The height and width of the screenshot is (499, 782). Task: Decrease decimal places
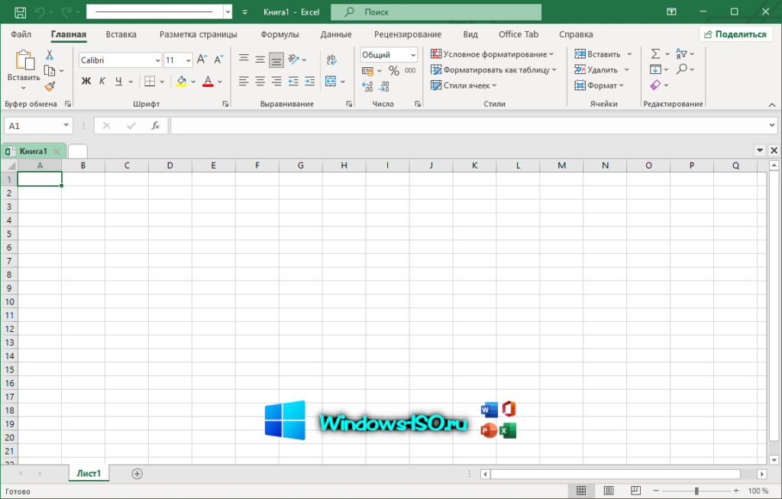pyautogui.click(x=384, y=87)
